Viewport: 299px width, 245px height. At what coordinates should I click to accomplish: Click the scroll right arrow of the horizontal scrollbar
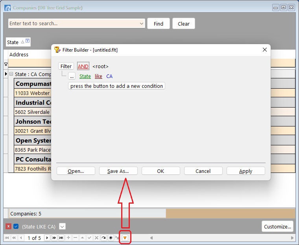292,238
